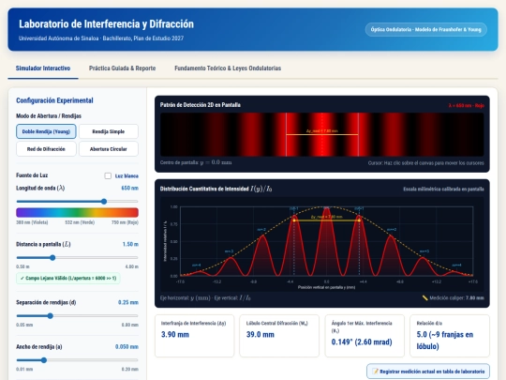Click the Centro de pantalla y = 0.0 mm text

(x=196, y=162)
